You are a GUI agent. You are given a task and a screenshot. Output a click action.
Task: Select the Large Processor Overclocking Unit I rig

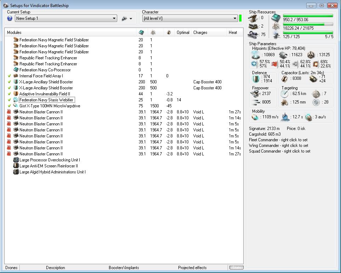[x=124, y=160]
